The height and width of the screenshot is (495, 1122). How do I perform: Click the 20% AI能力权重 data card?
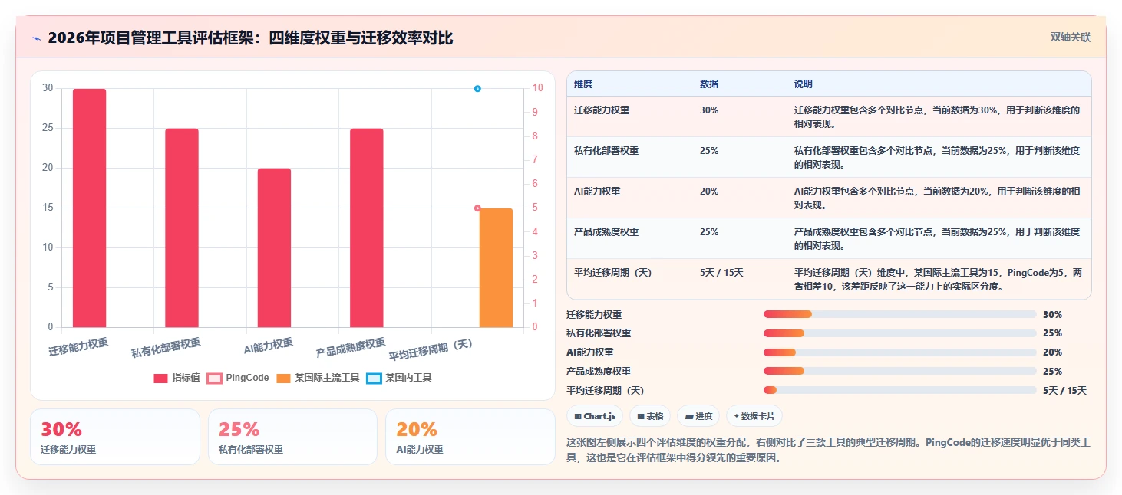tap(470, 437)
